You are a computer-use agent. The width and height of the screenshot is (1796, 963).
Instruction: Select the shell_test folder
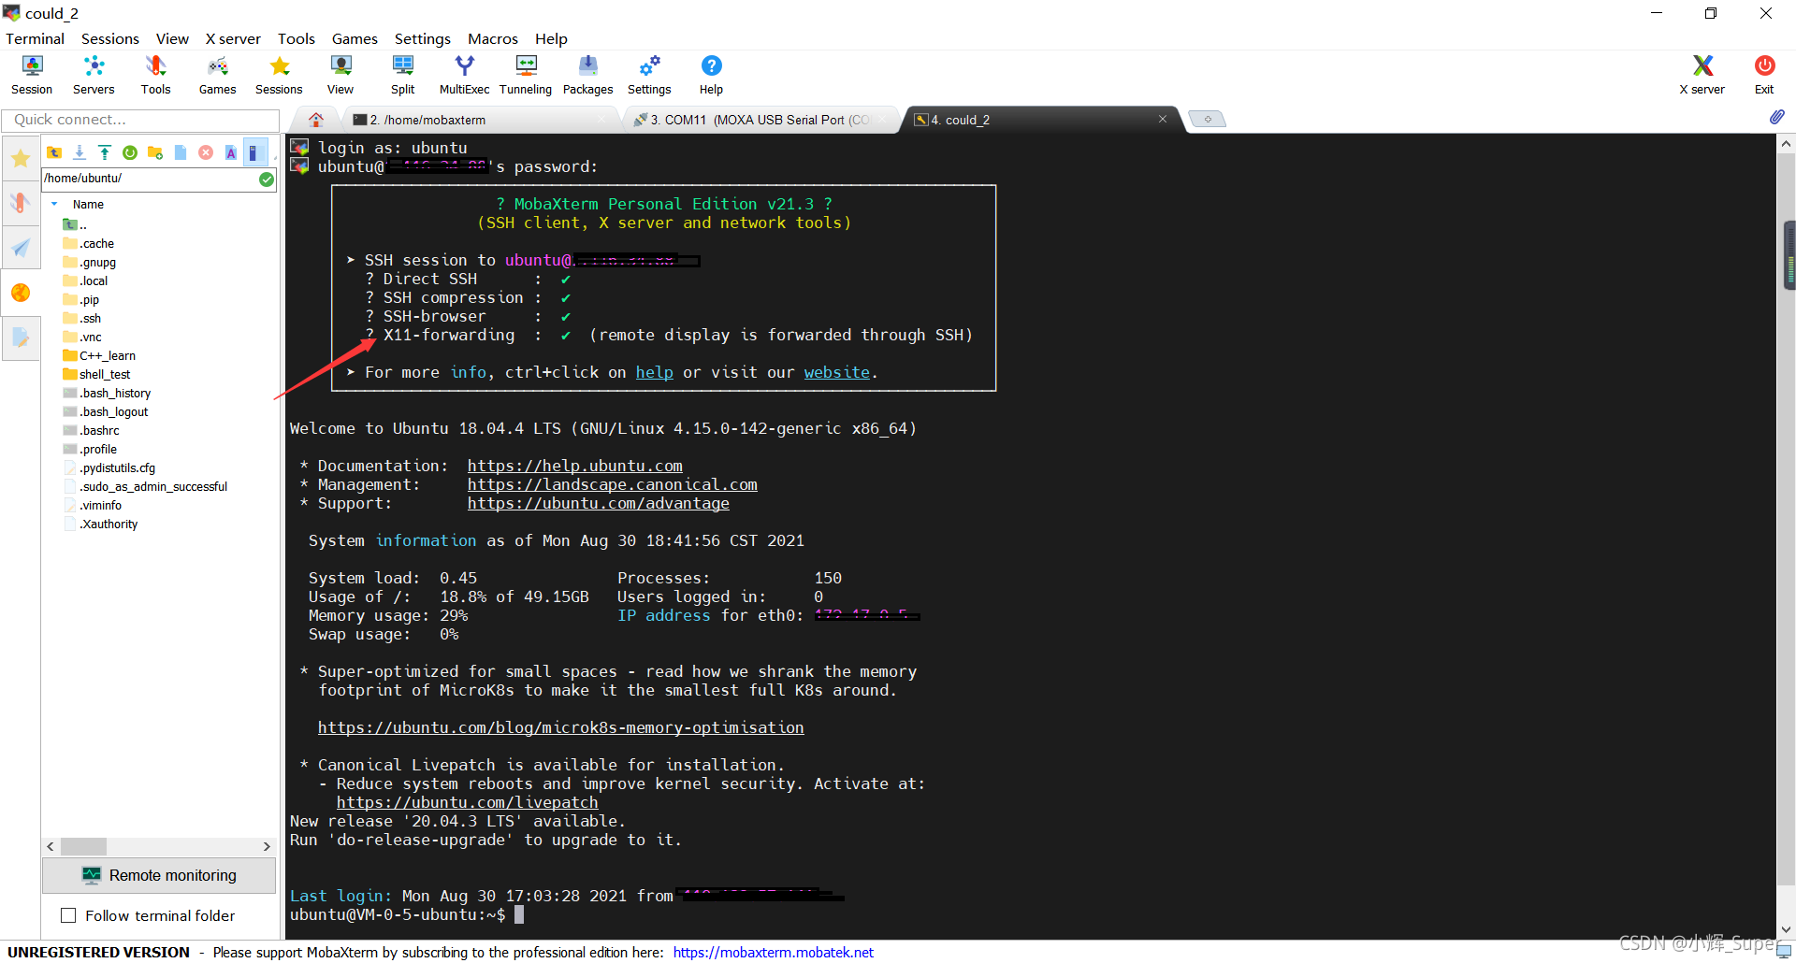pos(96,374)
